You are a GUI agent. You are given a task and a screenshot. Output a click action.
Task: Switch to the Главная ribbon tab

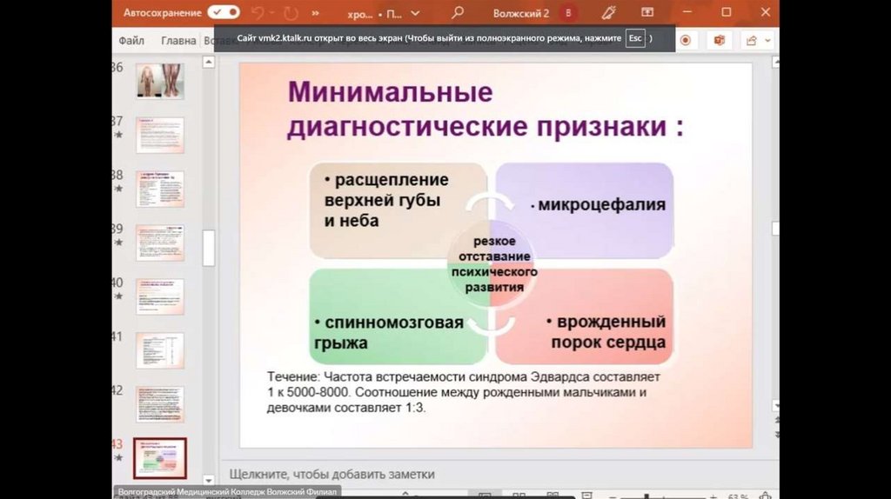[x=178, y=40]
